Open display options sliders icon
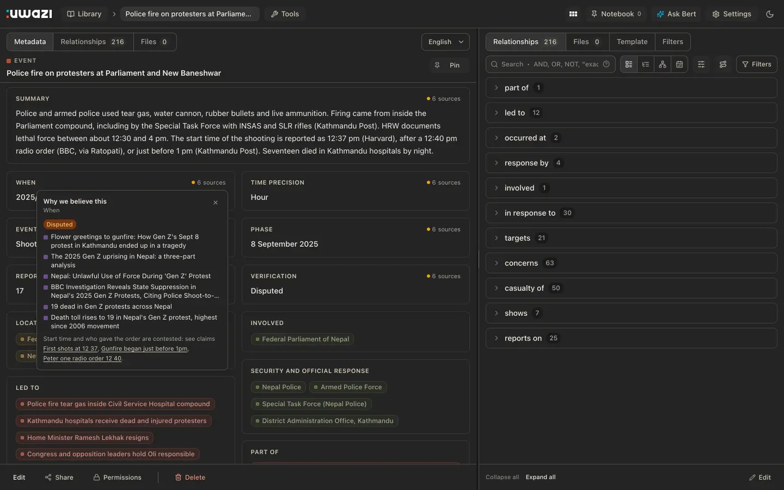Image resolution: width=784 pixels, height=490 pixels. 701,64
